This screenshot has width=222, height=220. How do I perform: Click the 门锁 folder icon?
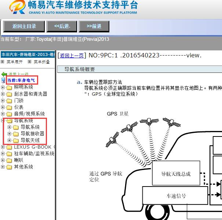9,101
